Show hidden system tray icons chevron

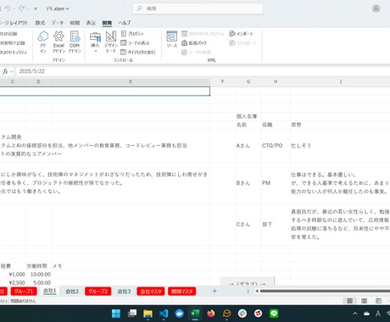[355, 314]
